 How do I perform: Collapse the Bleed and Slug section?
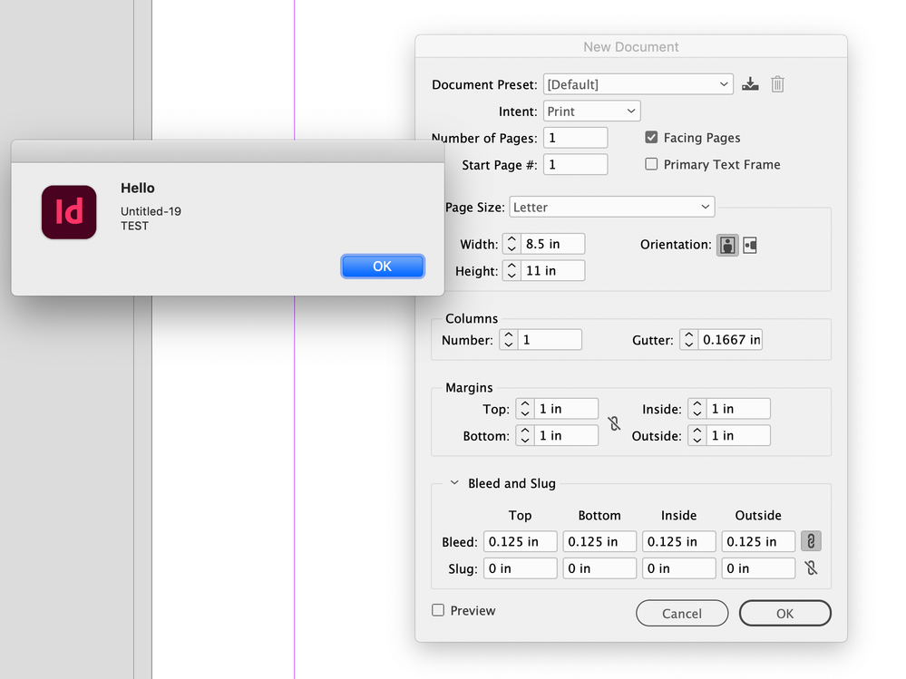pyautogui.click(x=454, y=483)
